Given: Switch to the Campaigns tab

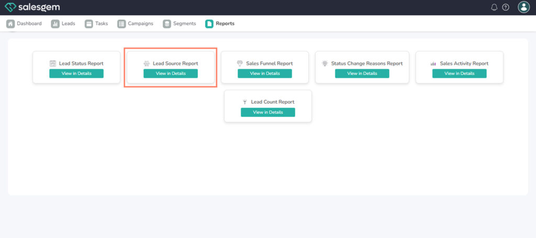Looking at the screenshot, I should (140, 24).
